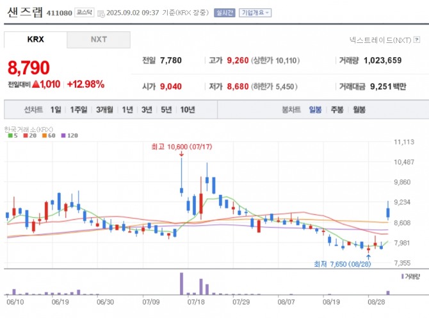This screenshot has height=318, width=429.
Task: Click the 상한가 10,110 text
Action: pos(275,60)
